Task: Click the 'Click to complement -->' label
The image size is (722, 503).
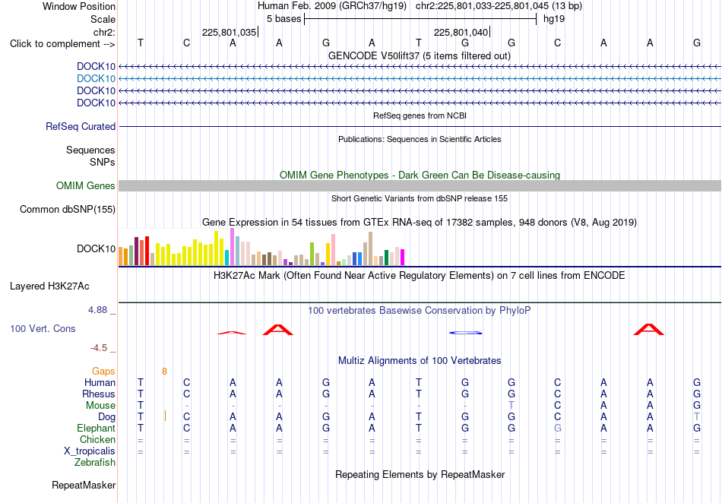Action: [x=62, y=44]
